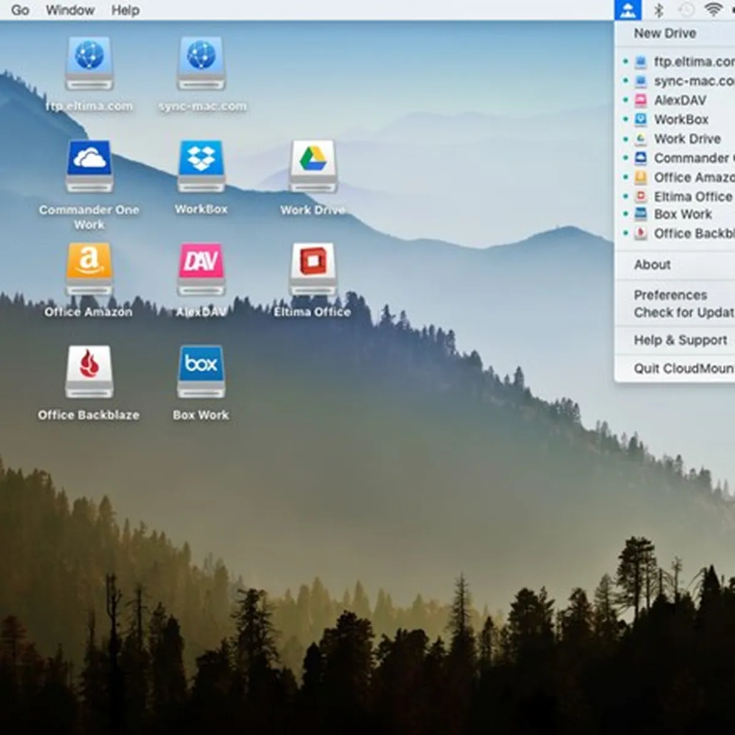Open the Window menu

70,10
